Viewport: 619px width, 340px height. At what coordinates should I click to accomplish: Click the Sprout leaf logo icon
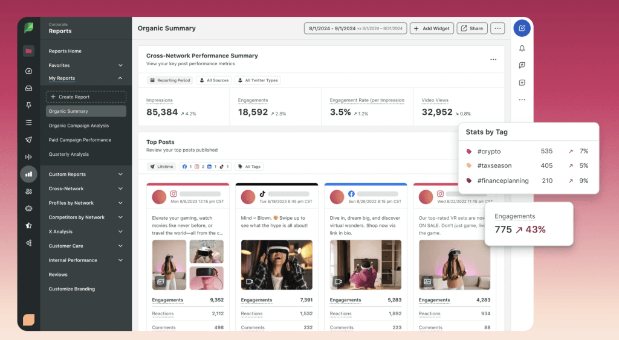point(29,28)
